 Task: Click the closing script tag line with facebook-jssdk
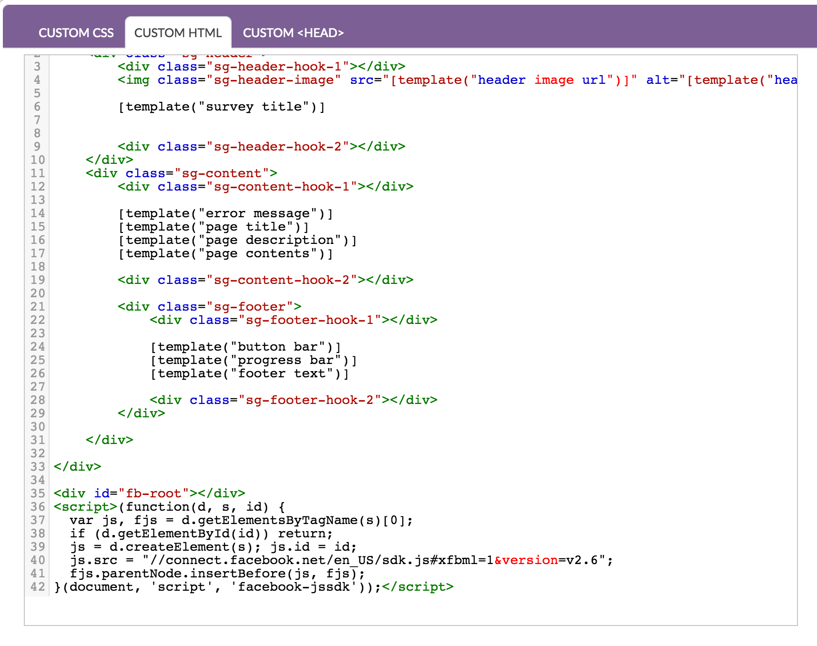pyautogui.click(x=254, y=587)
